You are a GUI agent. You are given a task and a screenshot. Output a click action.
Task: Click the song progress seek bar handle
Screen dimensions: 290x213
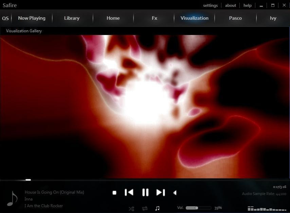pyautogui.click(x=28, y=180)
